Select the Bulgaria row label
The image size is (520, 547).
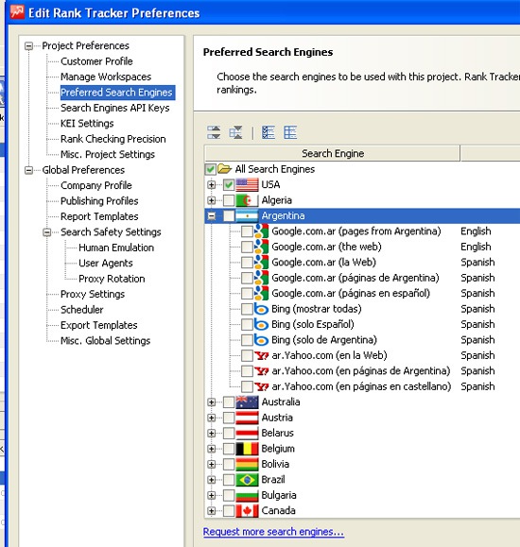tap(279, 495)
